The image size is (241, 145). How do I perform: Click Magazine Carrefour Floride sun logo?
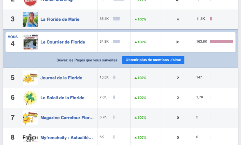(30, 118)
